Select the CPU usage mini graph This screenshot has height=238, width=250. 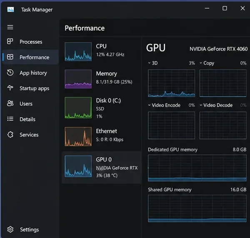click(x=78, y=52)
